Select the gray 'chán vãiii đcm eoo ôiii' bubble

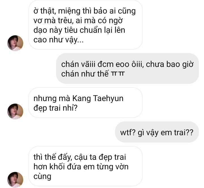point(127,69)
